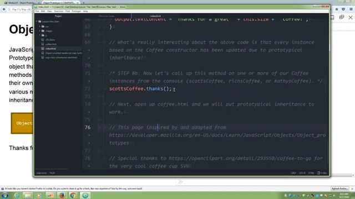Image resolution: width=355 pixels, height=199 pixels.
Task: Click the taskbar clock
Action: 344,195
